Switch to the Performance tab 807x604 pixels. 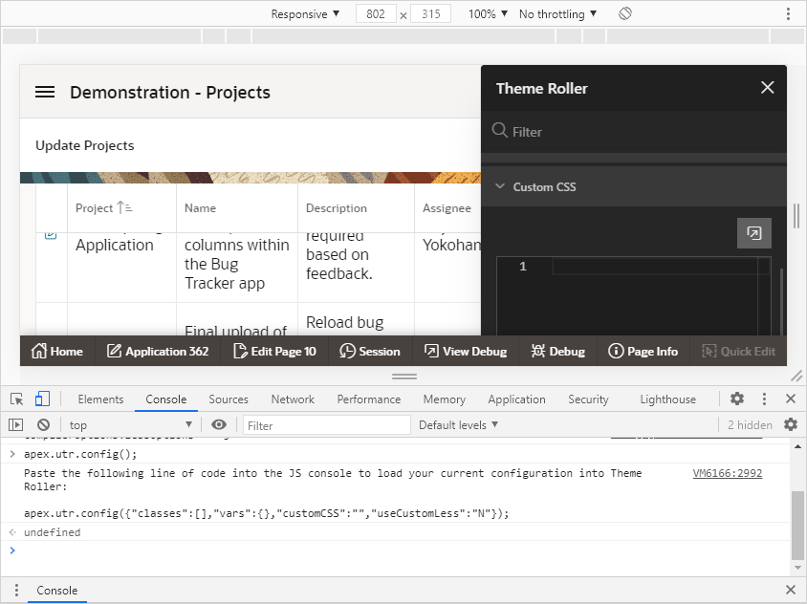[x=369, y=399]
